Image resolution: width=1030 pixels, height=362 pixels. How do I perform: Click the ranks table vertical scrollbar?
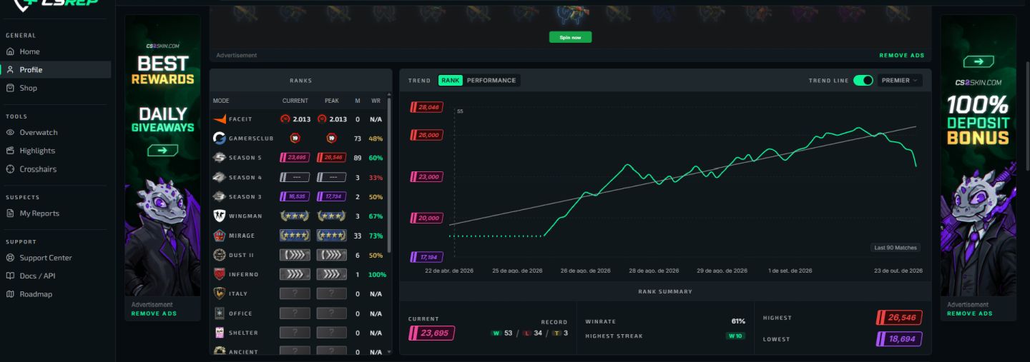coord(389,175)
